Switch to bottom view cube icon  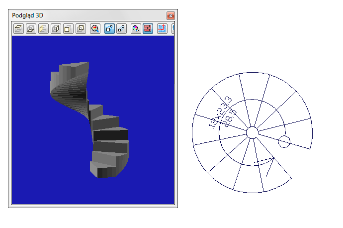(31, 28)
